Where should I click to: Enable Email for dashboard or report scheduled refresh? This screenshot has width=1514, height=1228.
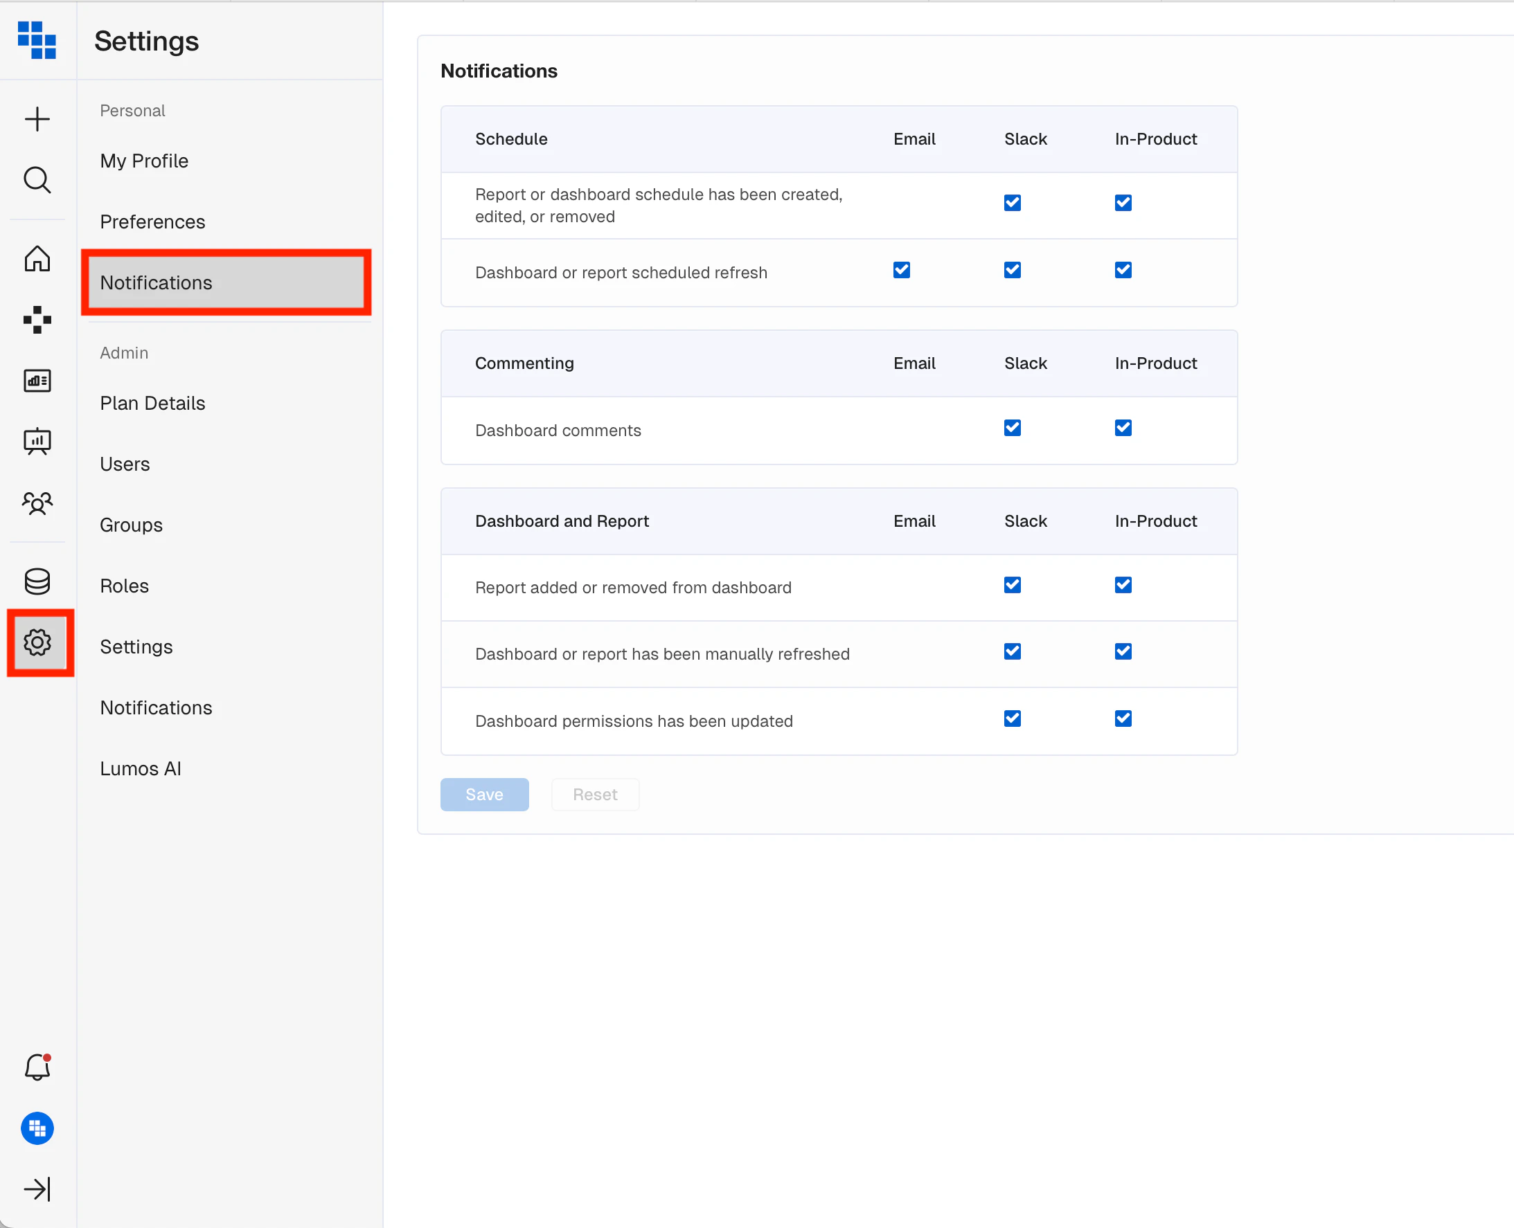[x=900, y=269]
